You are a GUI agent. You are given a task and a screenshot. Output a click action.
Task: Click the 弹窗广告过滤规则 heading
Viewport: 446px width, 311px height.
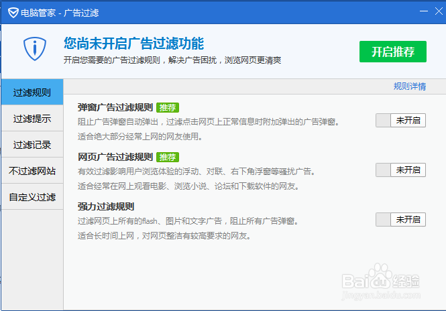pos(115,107)
